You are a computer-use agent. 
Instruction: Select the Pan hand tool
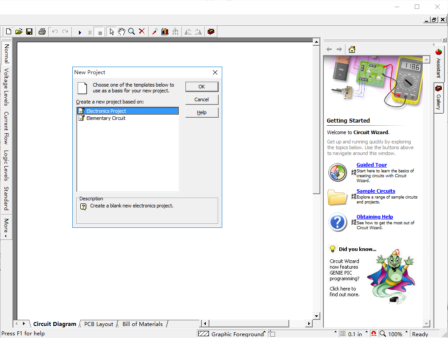pos(122,32)
